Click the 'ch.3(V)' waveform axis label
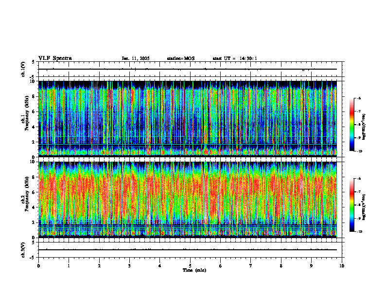Screen dimensions: 385x298 [23, 250]
